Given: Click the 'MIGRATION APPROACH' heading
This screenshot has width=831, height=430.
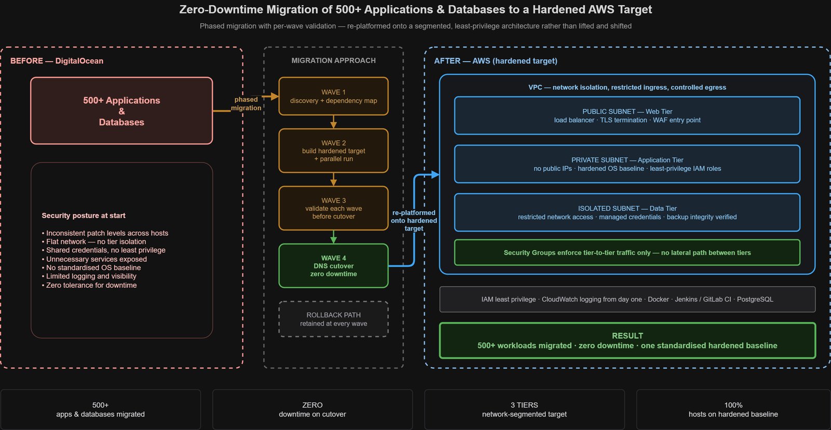Looking at the screenshot, I should tap(333, 60).
